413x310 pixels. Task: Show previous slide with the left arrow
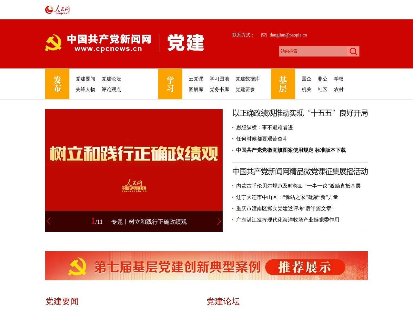(49, 222)
